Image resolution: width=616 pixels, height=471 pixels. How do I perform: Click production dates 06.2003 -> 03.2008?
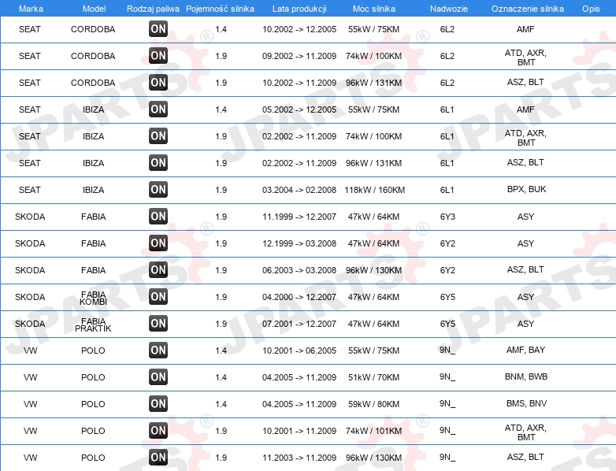(x=299, y=270)
